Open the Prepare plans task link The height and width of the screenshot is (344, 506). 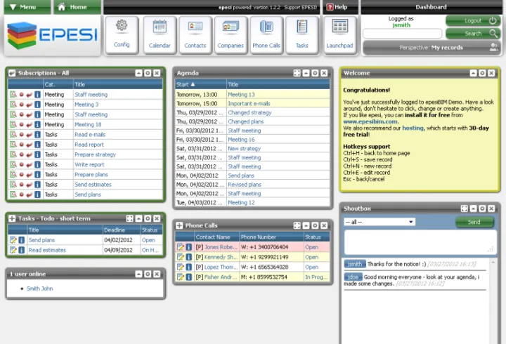point(91,174)
